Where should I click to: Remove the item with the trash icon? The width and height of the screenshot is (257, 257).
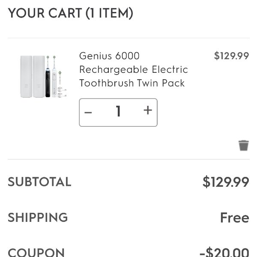[244, 145]
